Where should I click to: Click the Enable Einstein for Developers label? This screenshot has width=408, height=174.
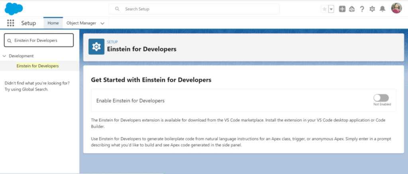[131, 101]
